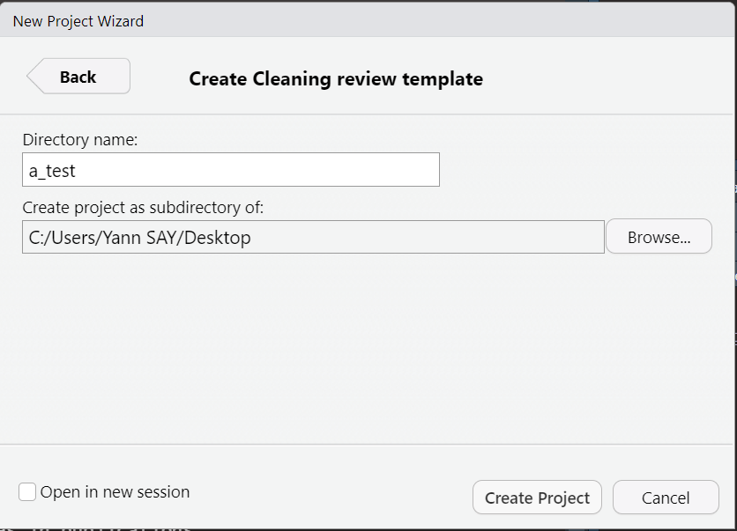737x531 pixels.
Task: Click the word Desktop in the path field
Action: point(217,238)
